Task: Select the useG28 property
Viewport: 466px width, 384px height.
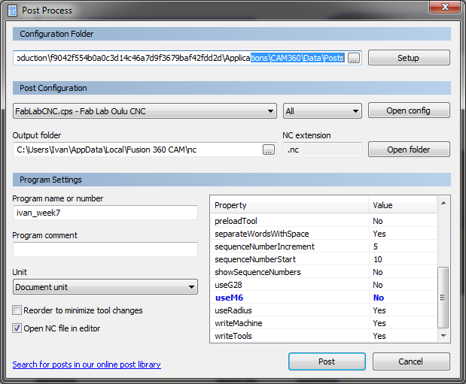Action: (228, 285)
